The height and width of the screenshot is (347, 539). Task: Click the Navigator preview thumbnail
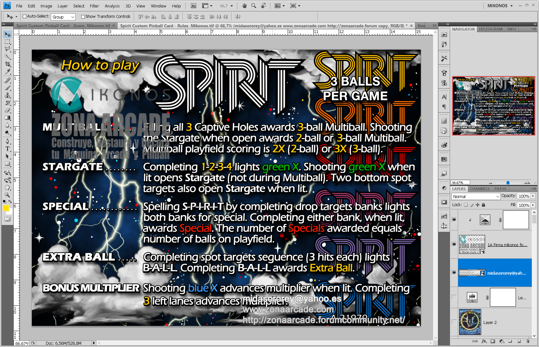pyautogui.click(x=494, y=106)
